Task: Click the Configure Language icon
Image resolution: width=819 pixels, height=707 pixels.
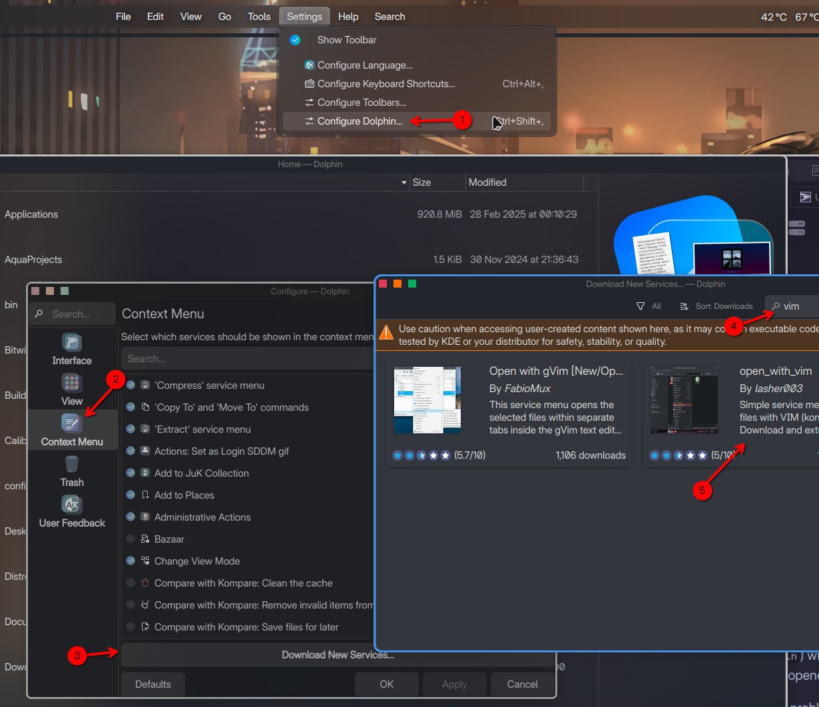Action: 309,65
